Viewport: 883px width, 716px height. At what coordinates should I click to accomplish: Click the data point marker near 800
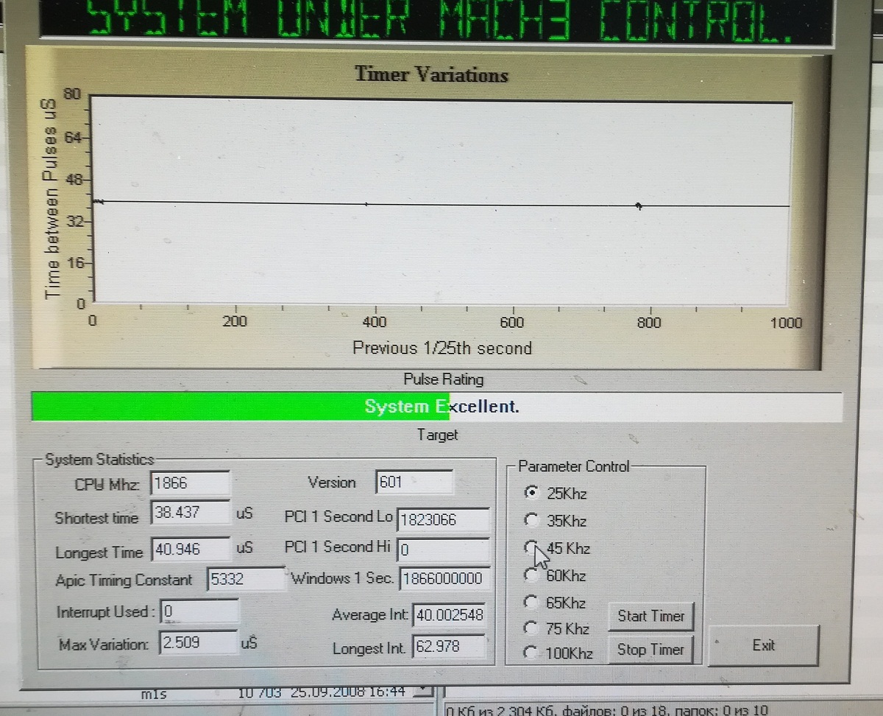pos(639,206)
